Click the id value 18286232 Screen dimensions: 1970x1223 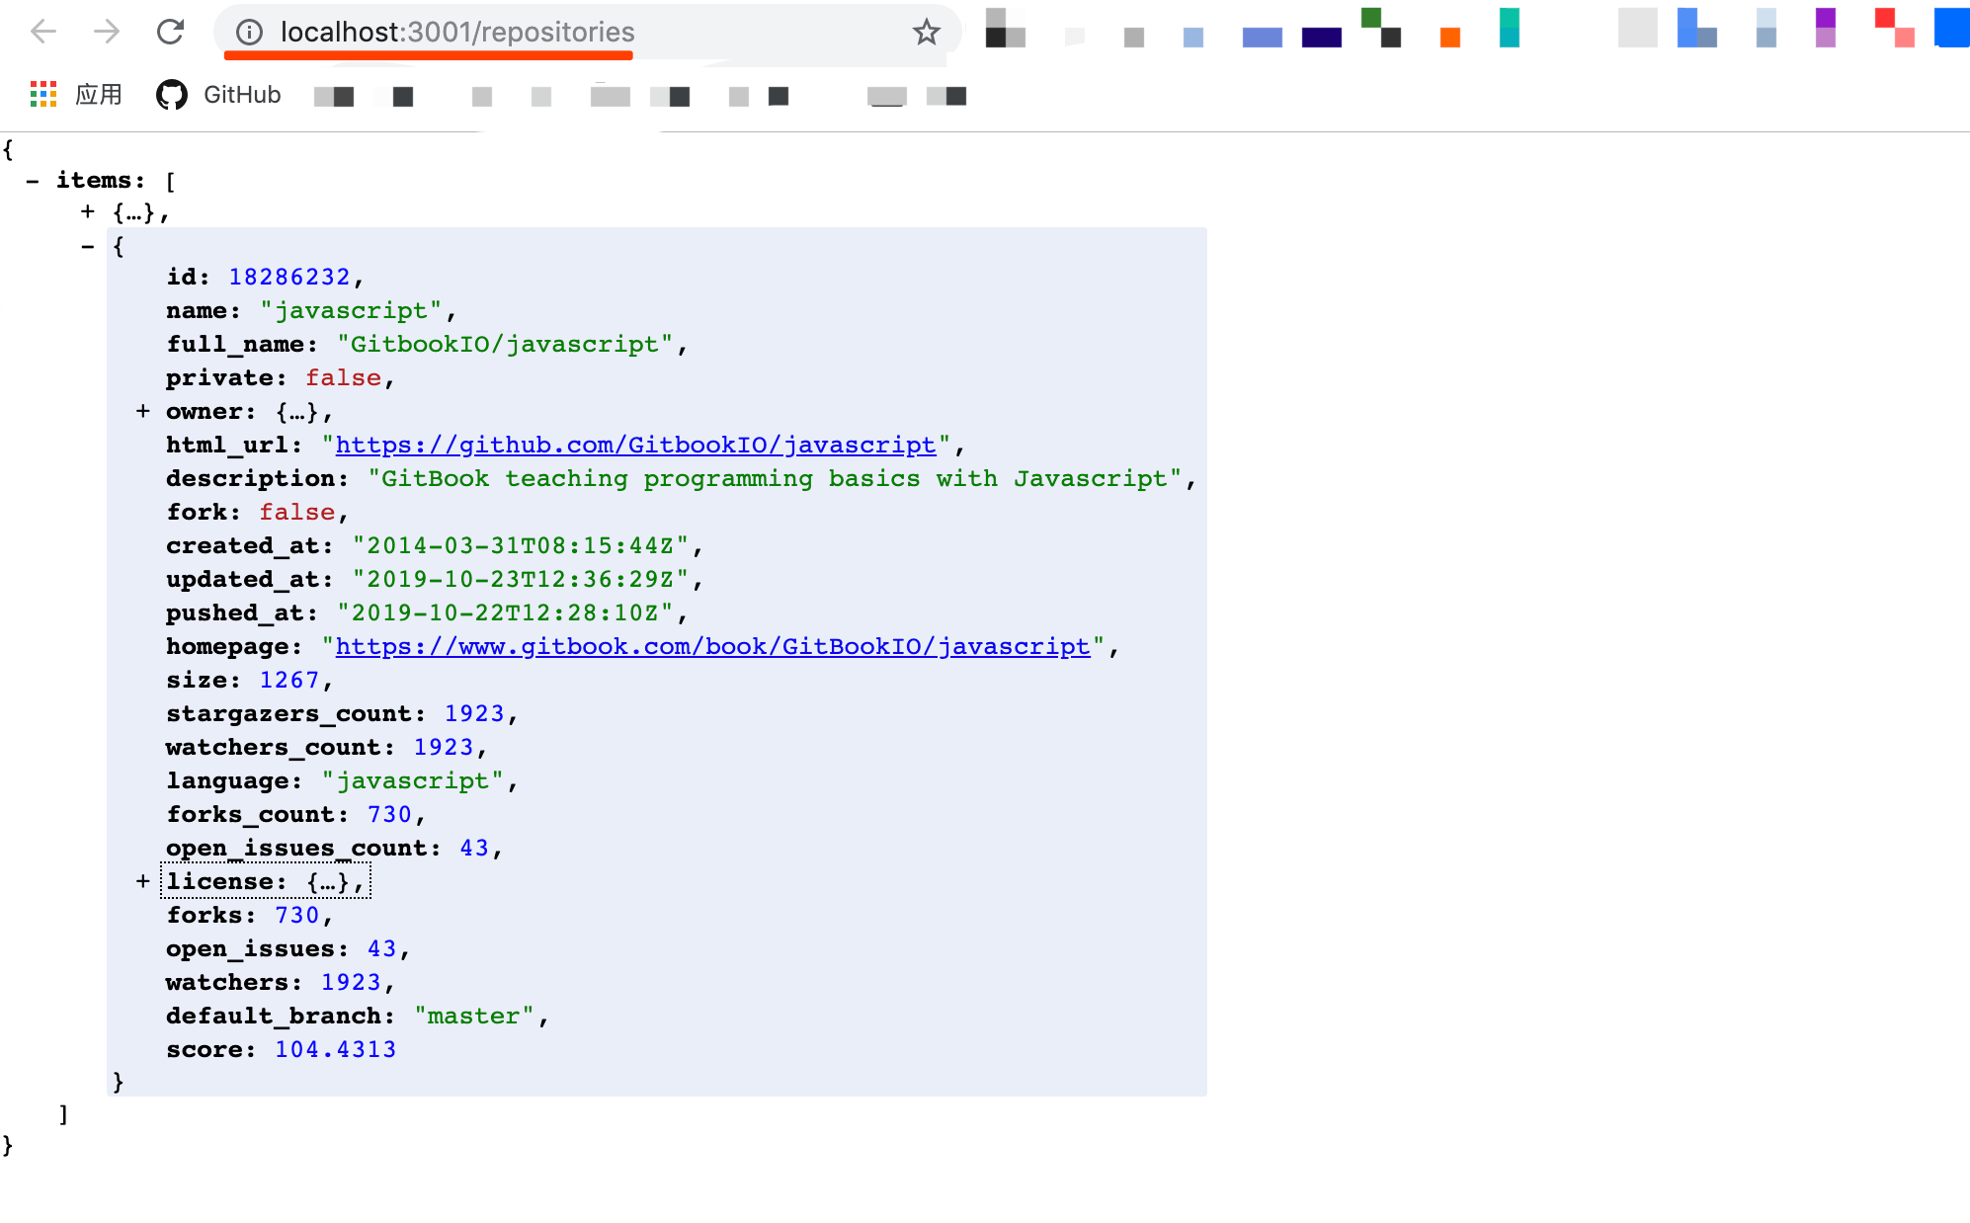[289, 278]
